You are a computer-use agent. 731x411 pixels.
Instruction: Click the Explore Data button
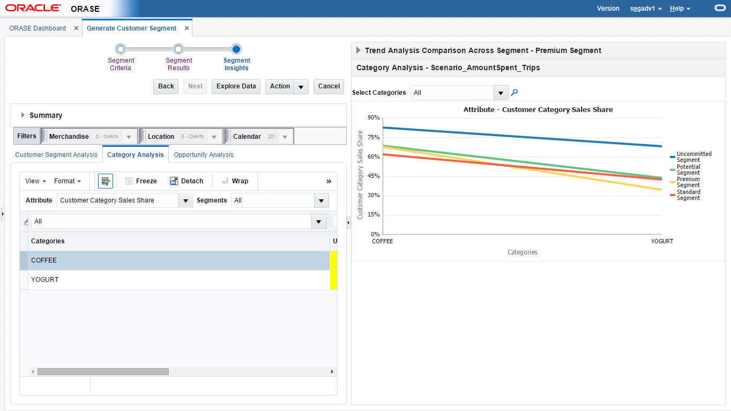tap(236, 86)
